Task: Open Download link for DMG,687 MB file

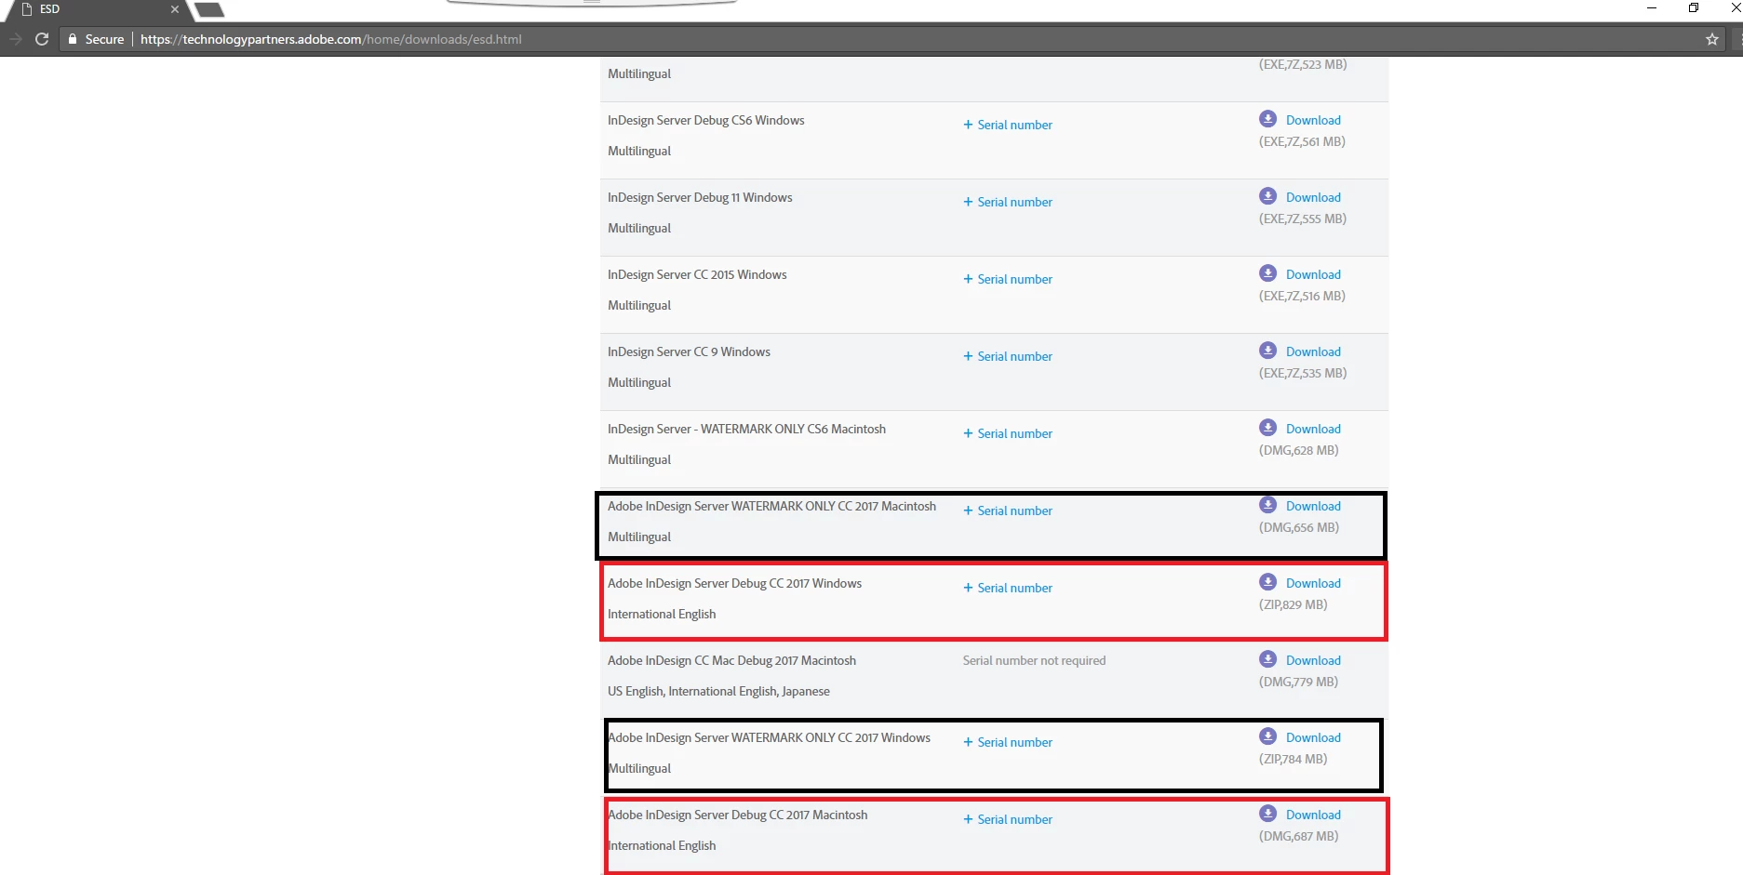Action: pyautogui.click(x=1313, y=815)
